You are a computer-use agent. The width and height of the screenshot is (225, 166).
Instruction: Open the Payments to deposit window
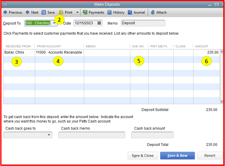coord(93,12)
